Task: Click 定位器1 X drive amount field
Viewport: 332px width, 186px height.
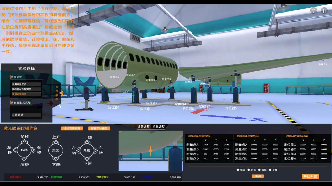Action: 302,145
